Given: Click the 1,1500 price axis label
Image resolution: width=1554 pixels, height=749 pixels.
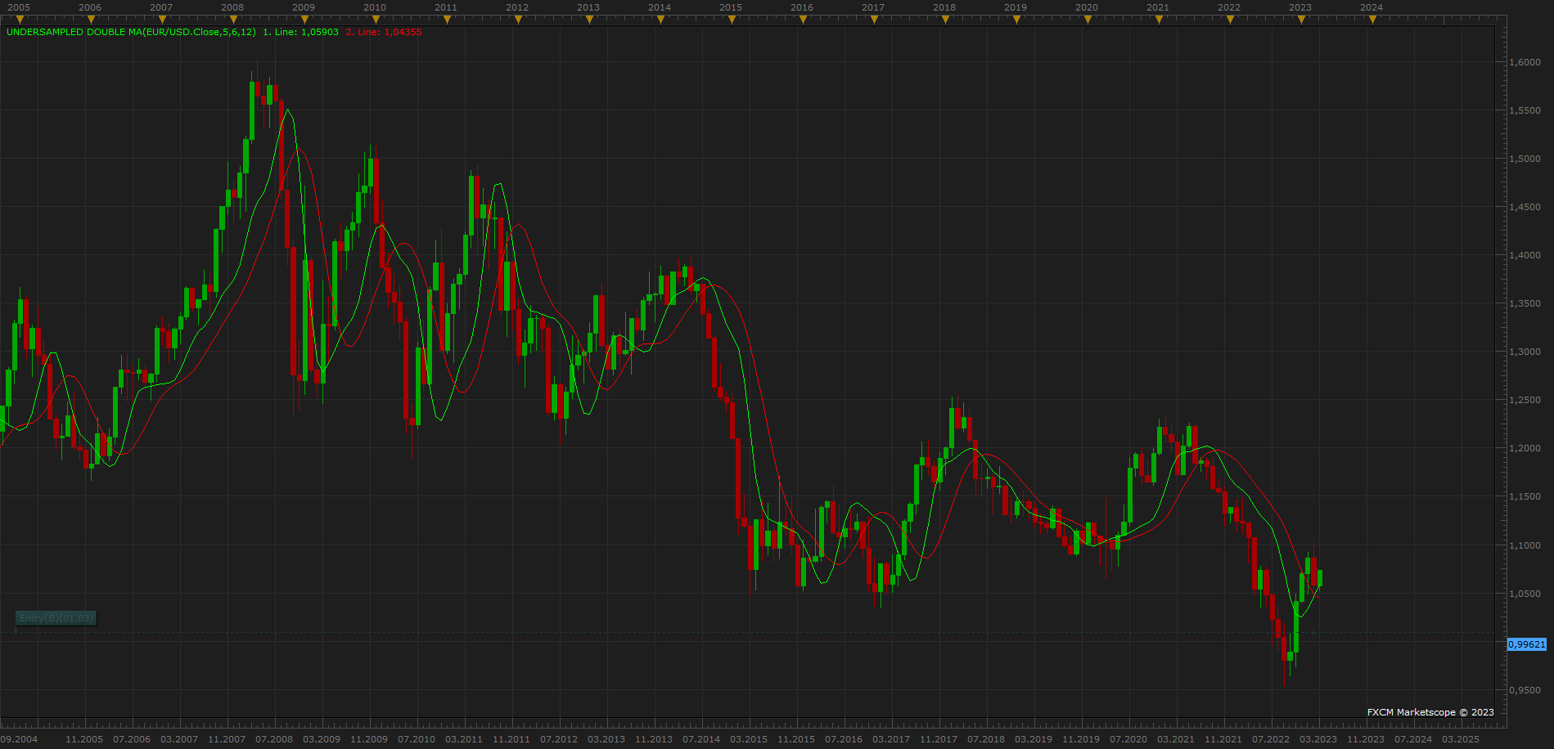Looking at the screenshot, I should [x=1525, y=496].
